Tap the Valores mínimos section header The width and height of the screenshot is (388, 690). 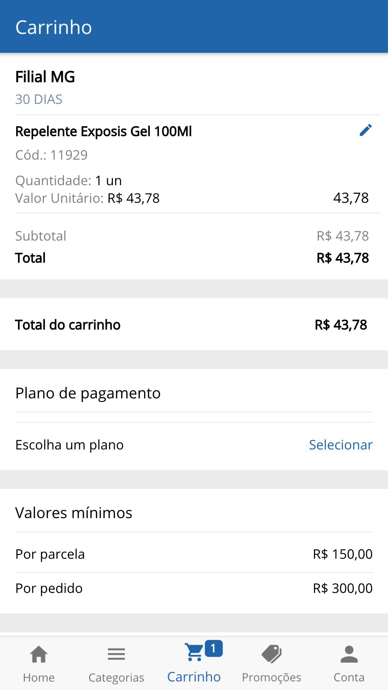point(74,513)
